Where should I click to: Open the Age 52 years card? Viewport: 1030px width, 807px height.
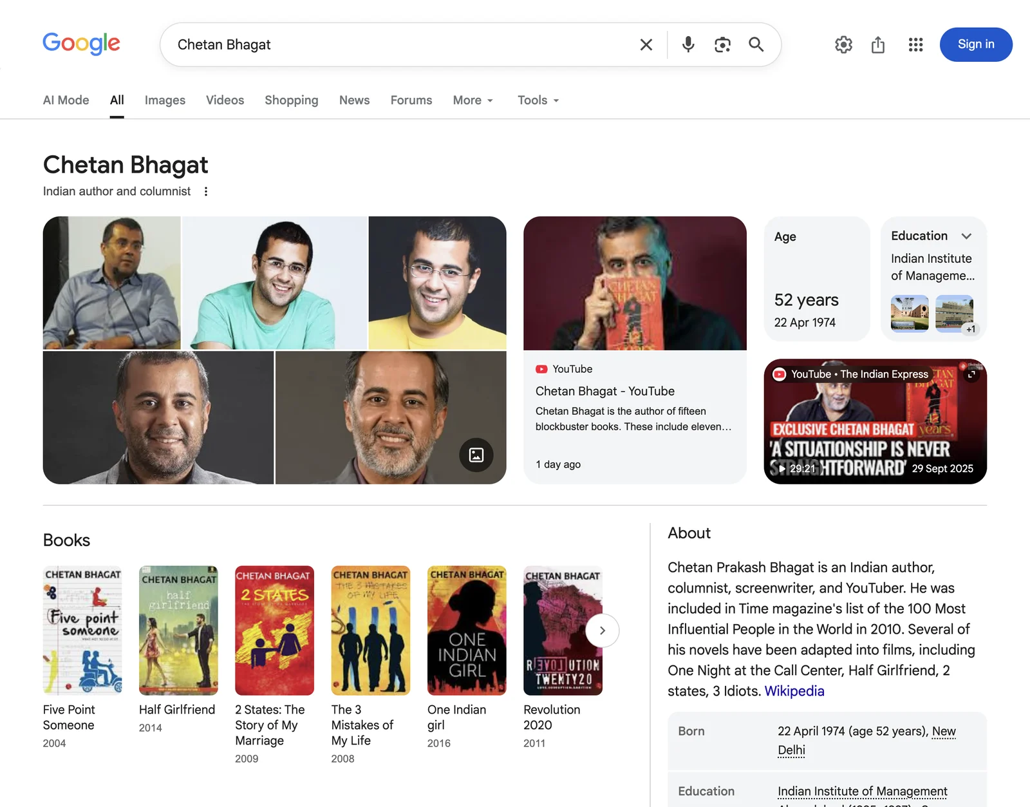click(x=817, y=278)
